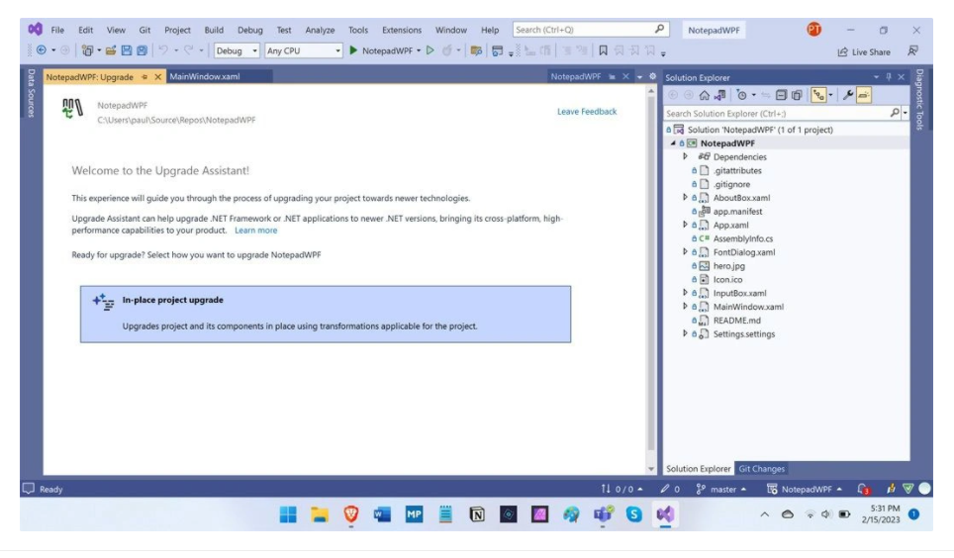Expand the Settings.settings node
Viewport: 954px width, 558px height.
[685, 333]
